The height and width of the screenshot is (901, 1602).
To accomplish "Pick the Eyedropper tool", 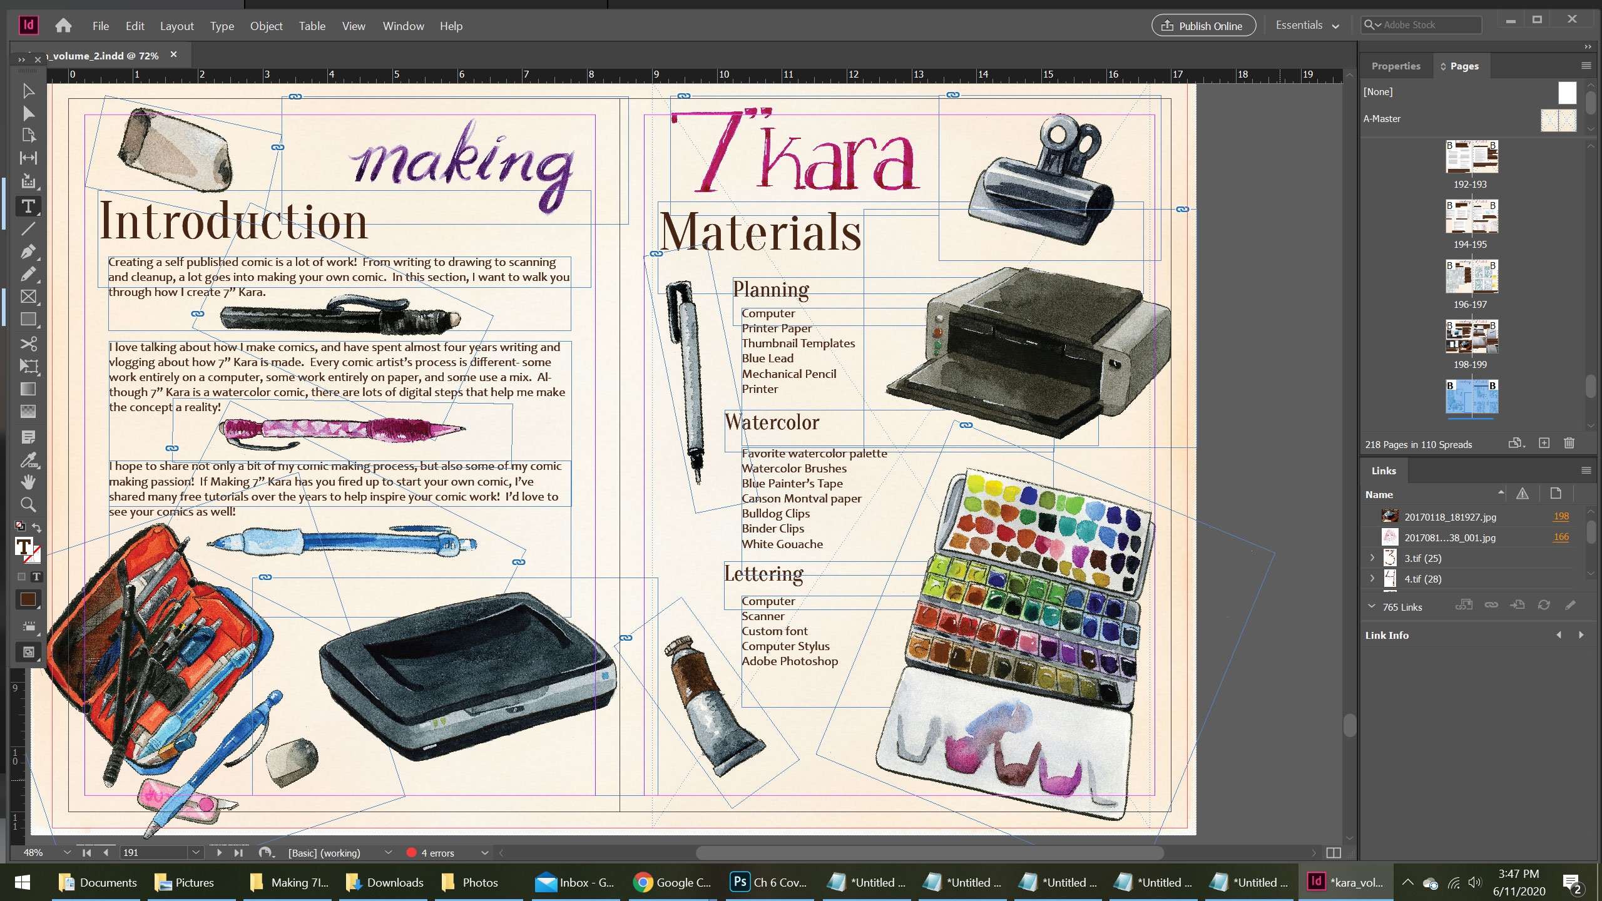I will [28, 461].
